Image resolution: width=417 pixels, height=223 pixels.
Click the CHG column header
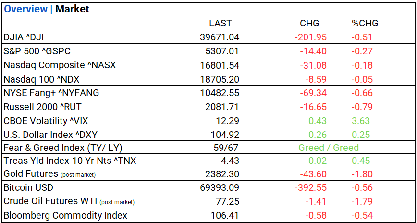click(309, 23)
